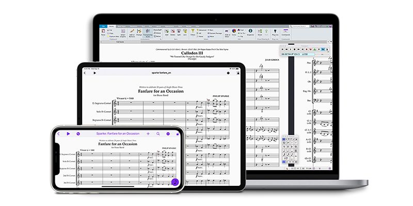Switch to the Notations tab
This screenshot has height=206, width=413.
[x=134, y=27]
